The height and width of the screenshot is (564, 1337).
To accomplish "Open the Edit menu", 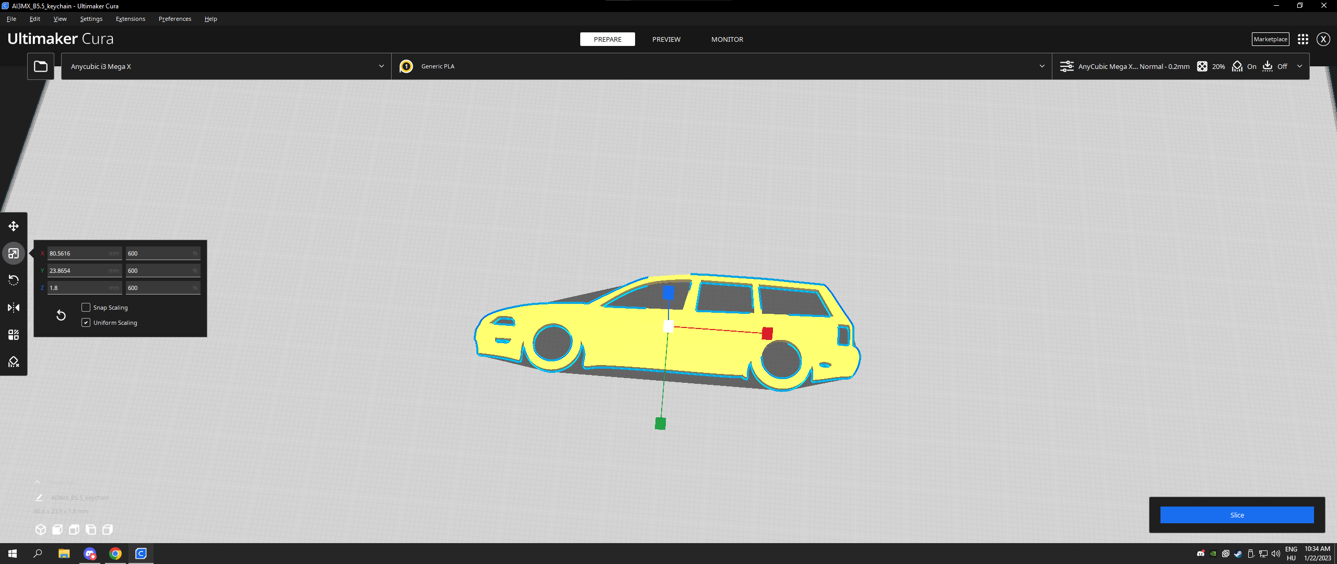I will (x=35, y=19).
